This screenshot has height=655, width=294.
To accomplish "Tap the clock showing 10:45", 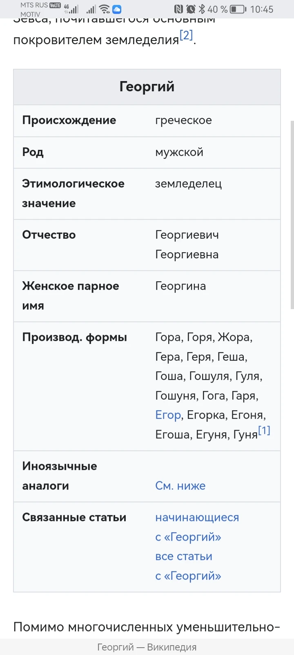I will pyautogui.click(x=262, y=9).
